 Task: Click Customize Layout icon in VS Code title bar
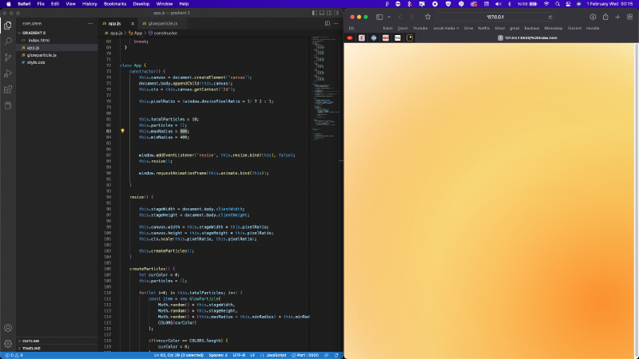click(x=336, y=13)
